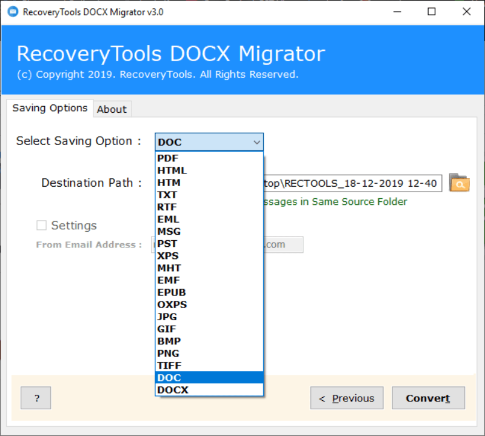Enable the Settings checkbox
485x436 pixels.
tap(41, 225)
